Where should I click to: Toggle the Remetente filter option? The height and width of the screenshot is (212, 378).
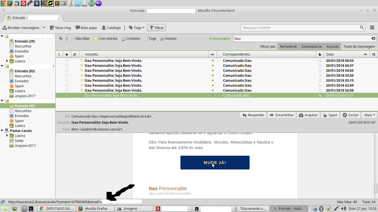[x=288, y=47]
